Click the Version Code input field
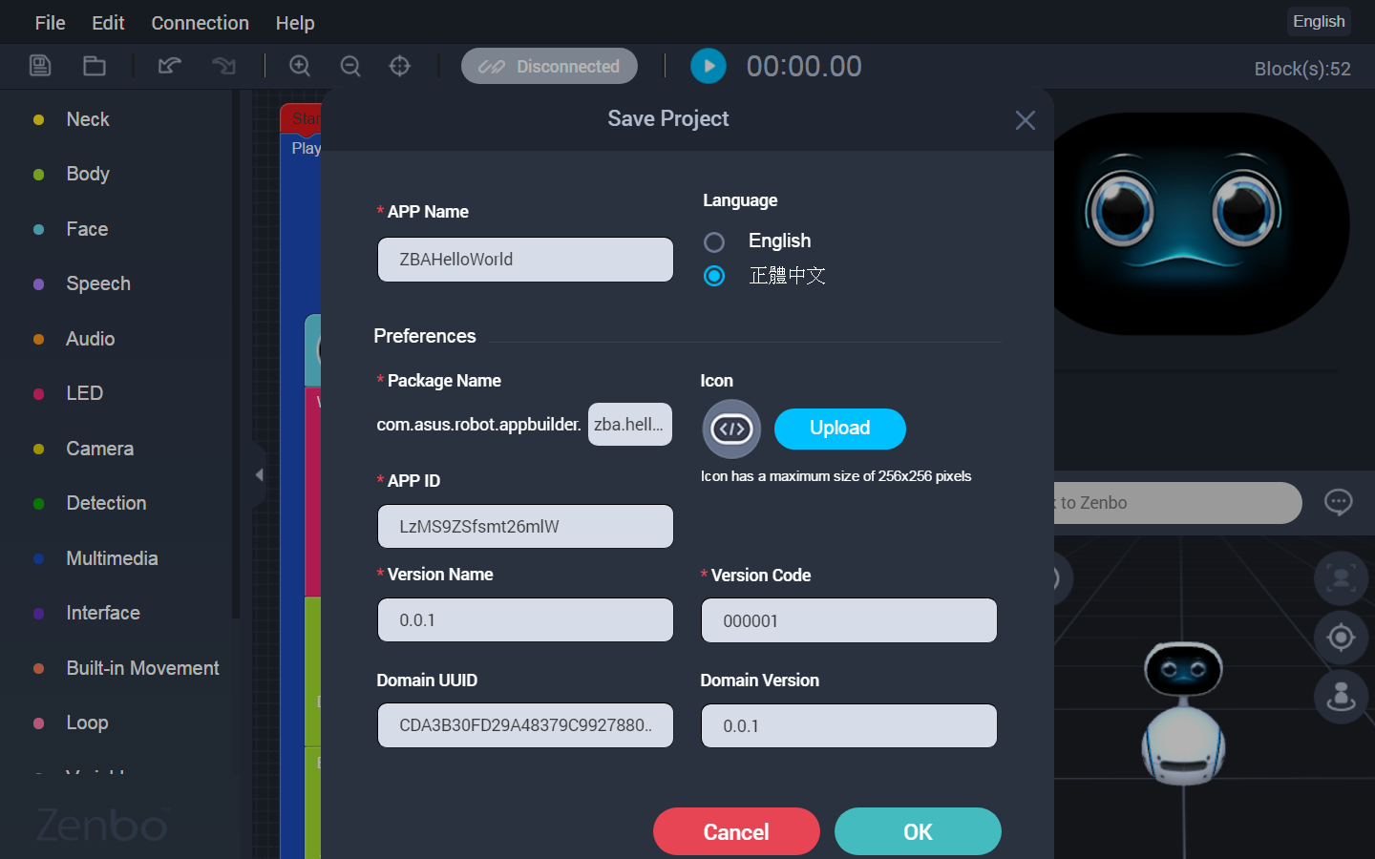The height and width of the screenshot is (859, 1375). click(x=849, y=620)
